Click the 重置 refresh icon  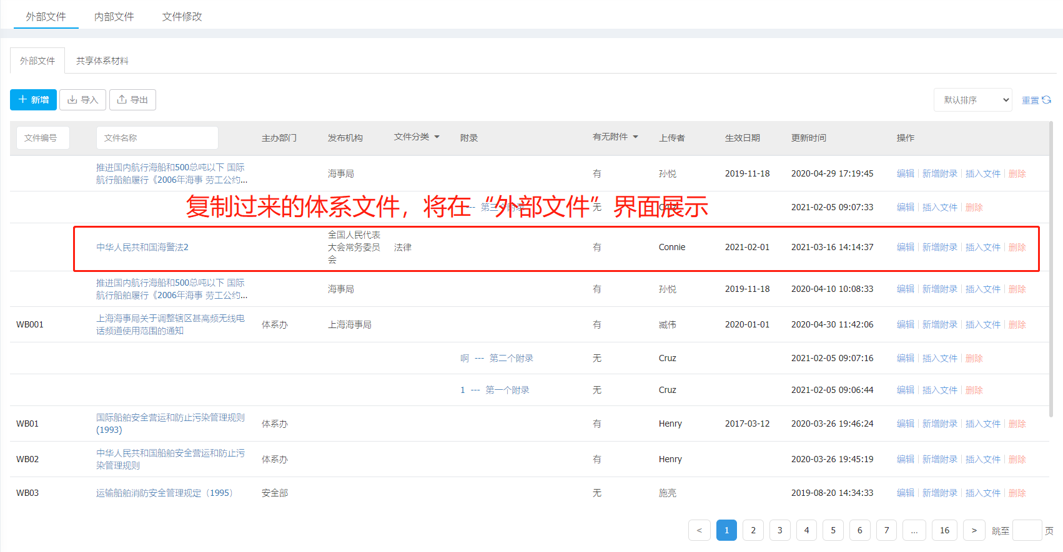1046,100
